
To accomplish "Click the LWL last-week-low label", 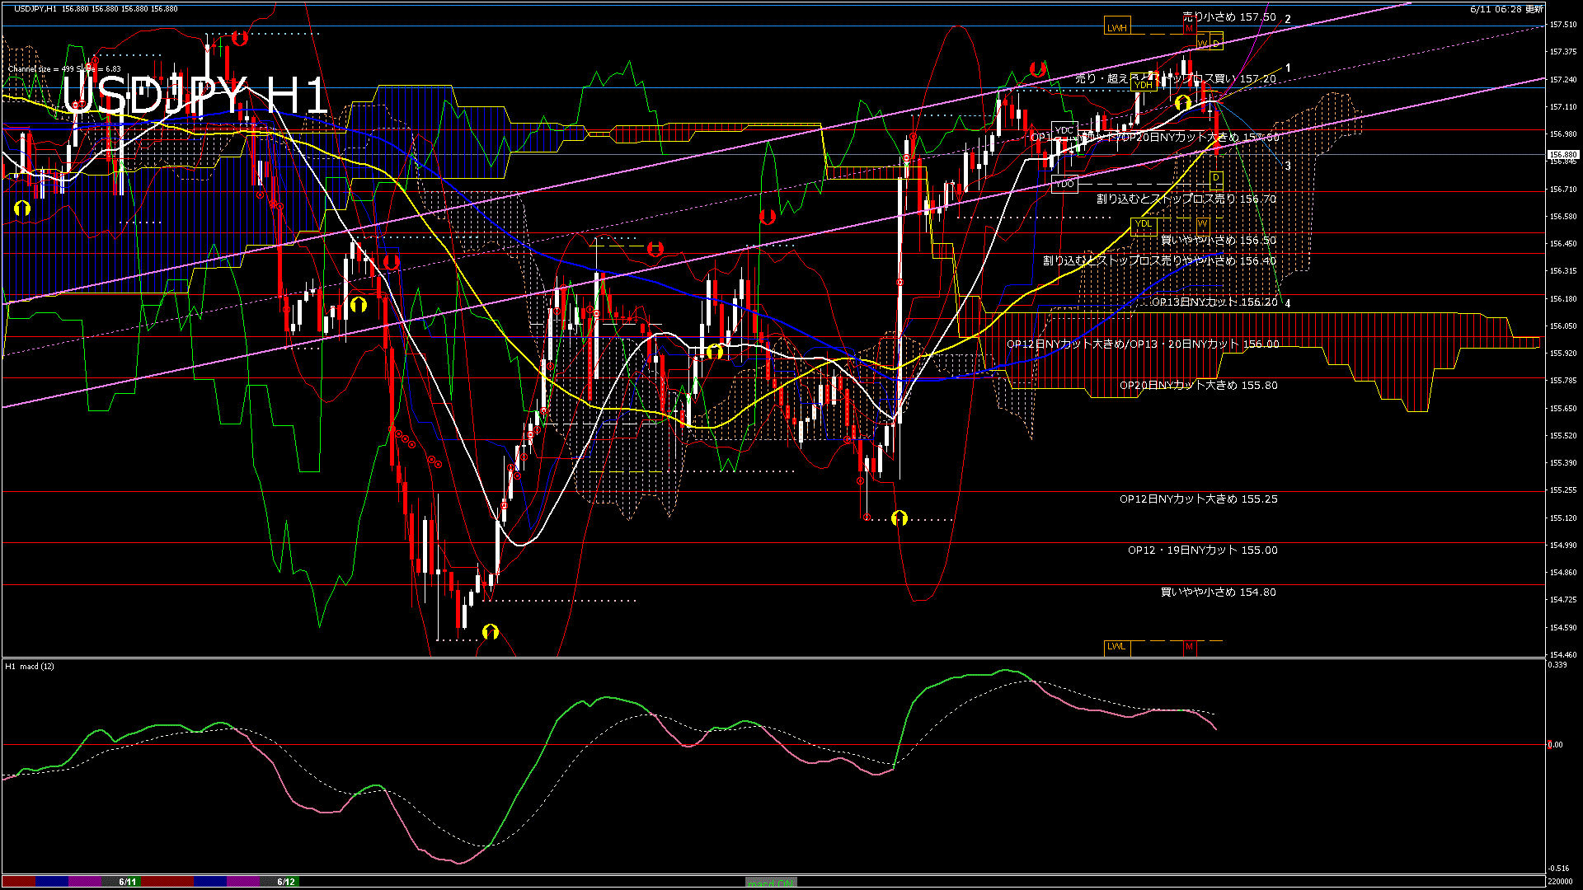I will click(x=1116, y=647).
